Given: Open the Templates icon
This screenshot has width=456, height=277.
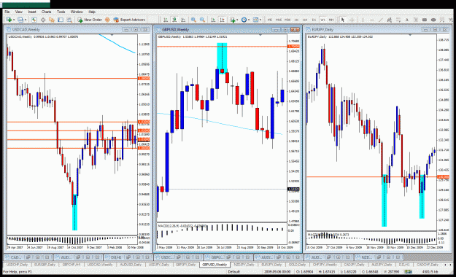Looking at the screenshot, I should tap(255, 20).
